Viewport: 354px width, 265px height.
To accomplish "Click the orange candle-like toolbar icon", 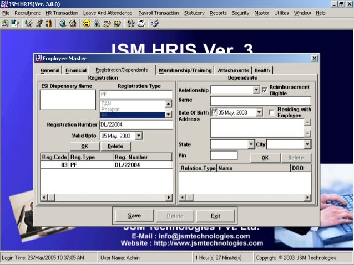I will click(x=49, y=23).
